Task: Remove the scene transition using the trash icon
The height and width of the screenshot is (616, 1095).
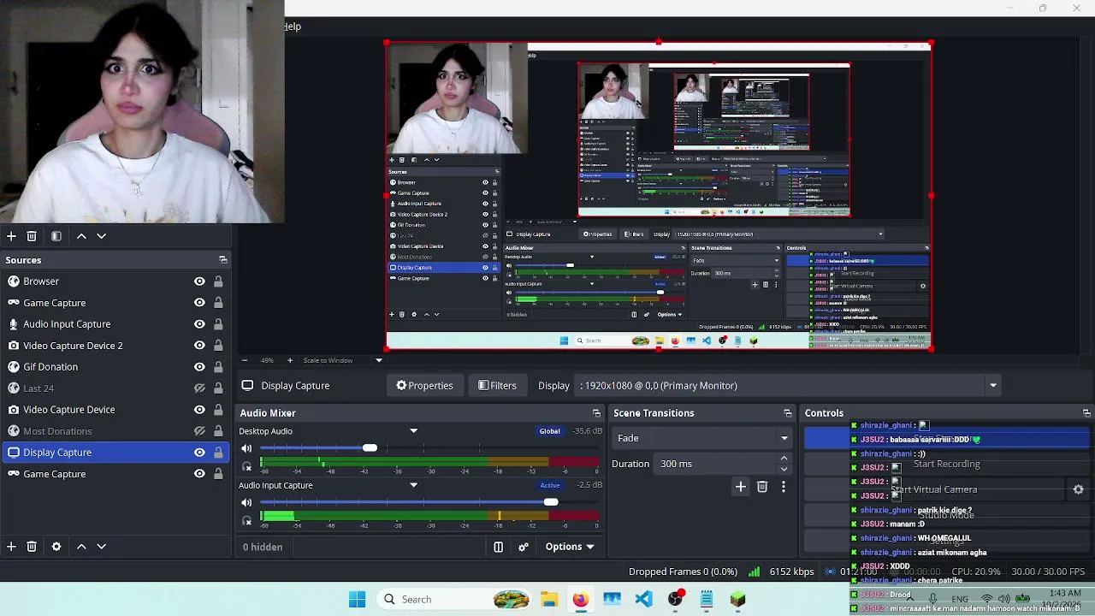Action: click(x=762, y=487)
